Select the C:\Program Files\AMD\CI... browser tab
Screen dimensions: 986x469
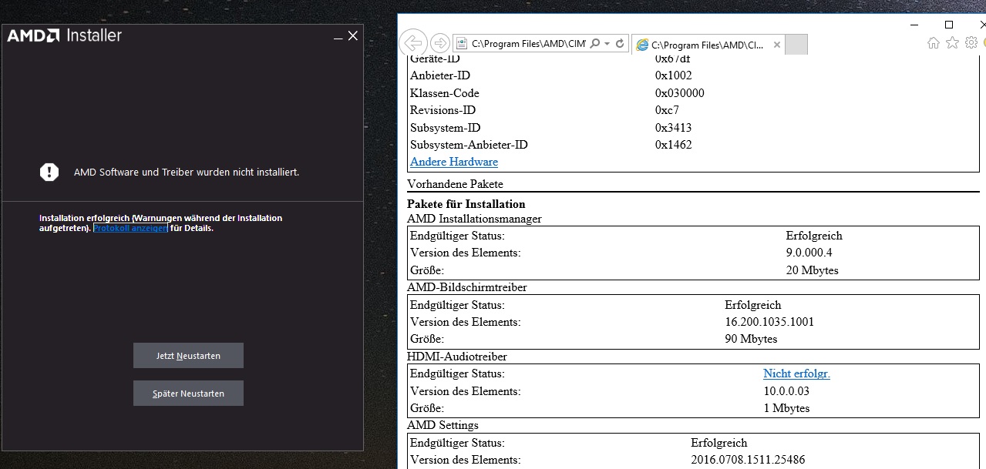click(x=708, y=45)
